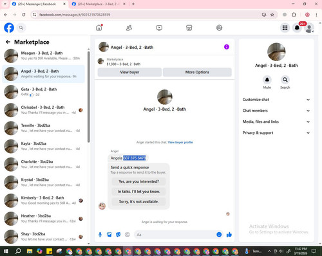This screenshot has width=322, height=256.
Task: Click the View buyer button
Action: point(129,72)
